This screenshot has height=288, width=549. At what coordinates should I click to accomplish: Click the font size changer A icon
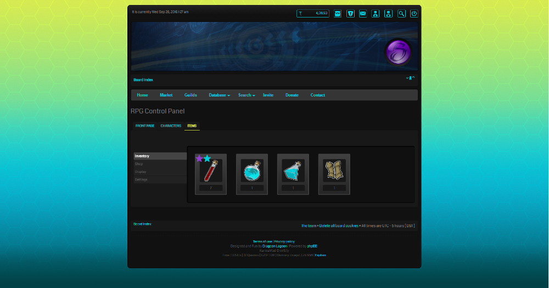click(x=410, y=78)
